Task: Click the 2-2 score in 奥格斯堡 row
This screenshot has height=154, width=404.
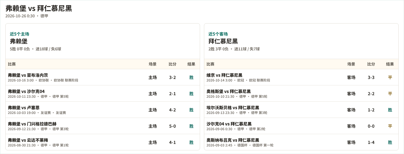Action: tap(371, 94)
